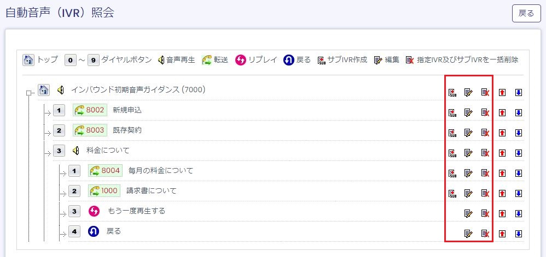Select the 8003 transfer badge
This screenshot has height=257, width=546.
(x=90, y=130)
